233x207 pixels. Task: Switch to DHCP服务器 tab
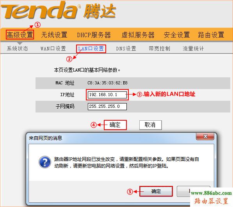pos(94,35)
